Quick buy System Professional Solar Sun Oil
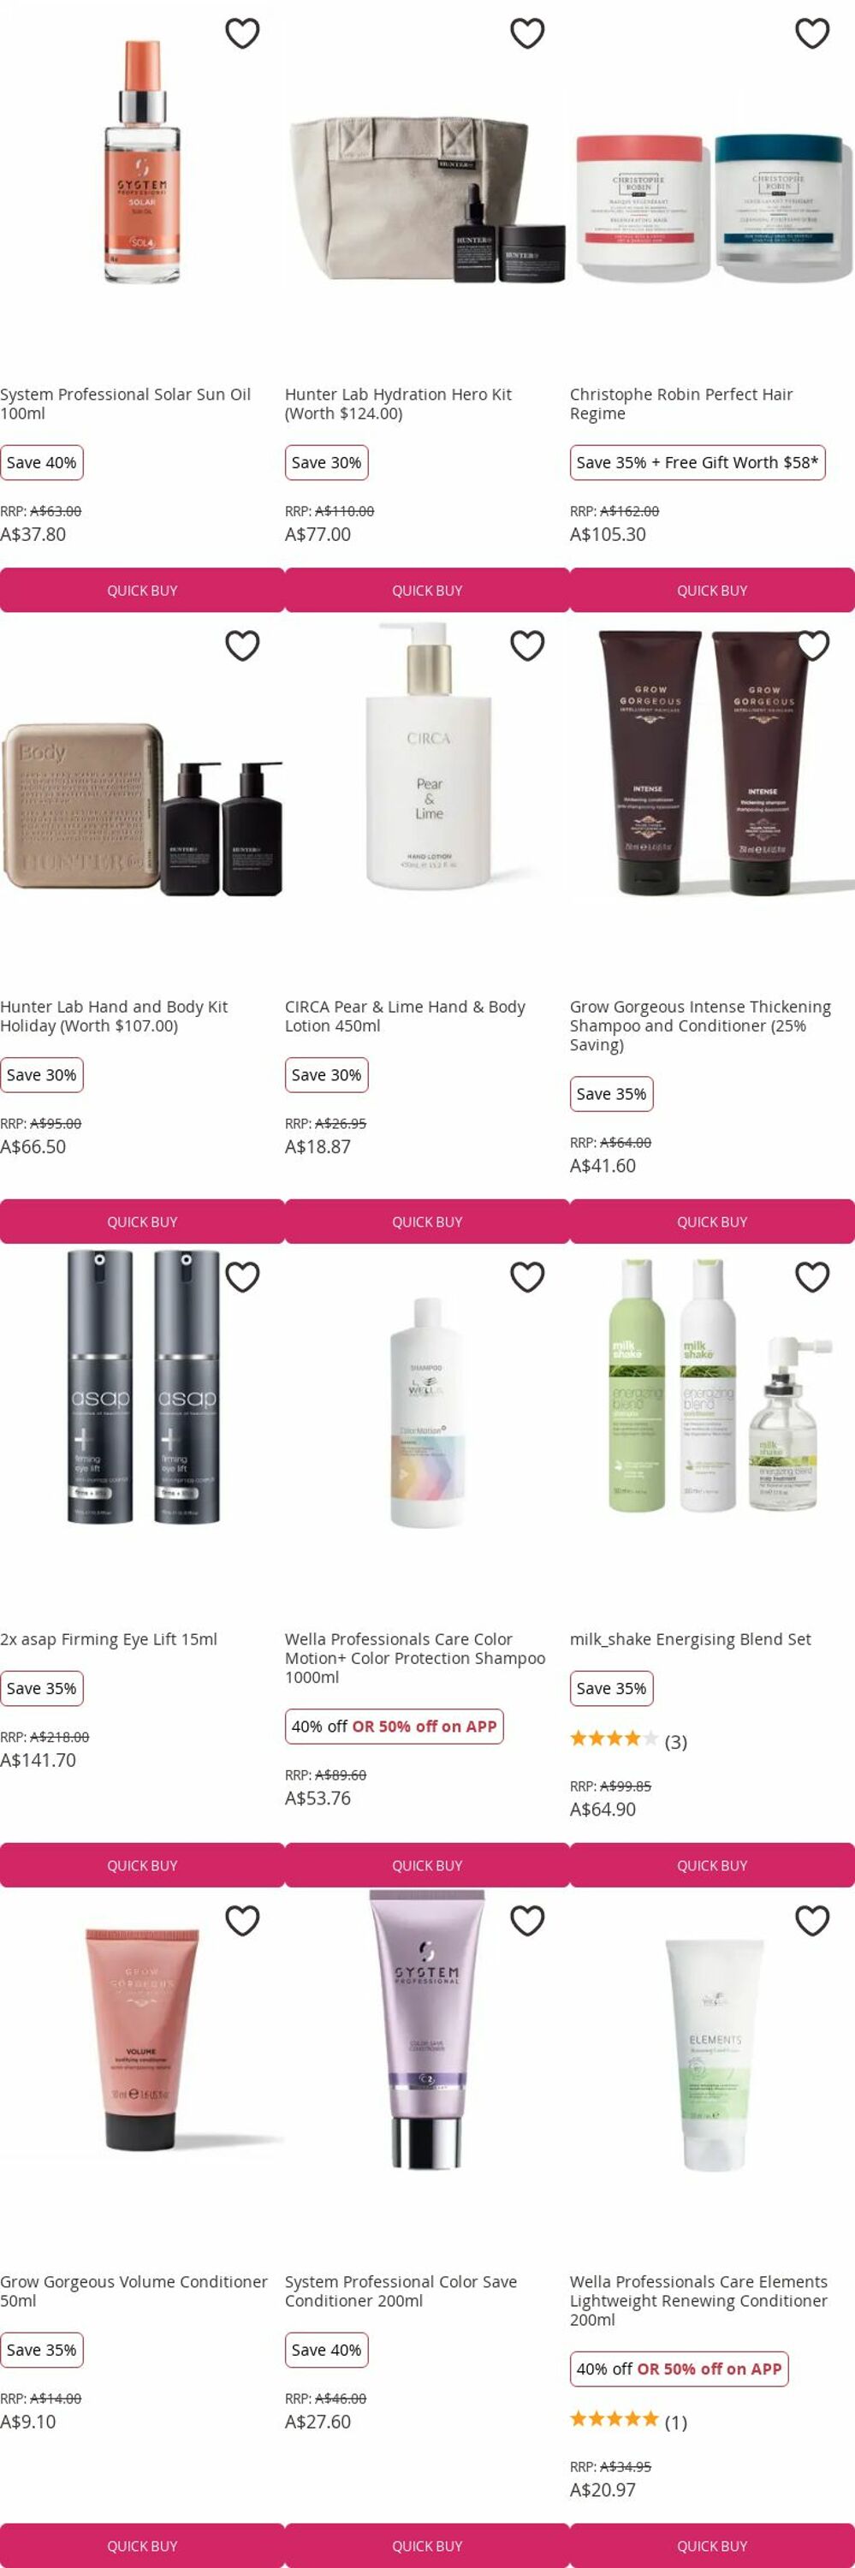Viewport: 855px width, 2568px height. [x=142, y=590]
